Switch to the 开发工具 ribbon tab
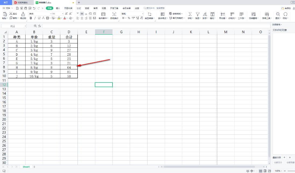 [x=114, y=8]
